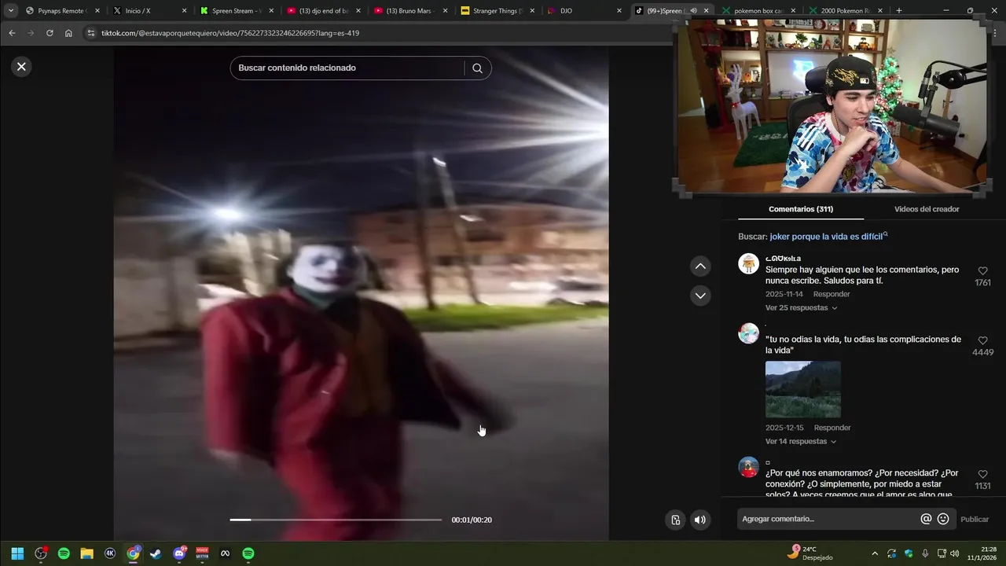Reply to the 'tu no odias la vida' comment
The height and width of the screenshot is (566, 1006).
(x=832, y=428)
